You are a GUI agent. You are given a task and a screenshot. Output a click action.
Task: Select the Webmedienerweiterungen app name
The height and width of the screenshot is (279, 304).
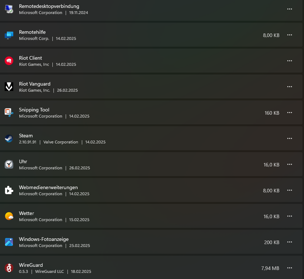click(x=48, y=188)
